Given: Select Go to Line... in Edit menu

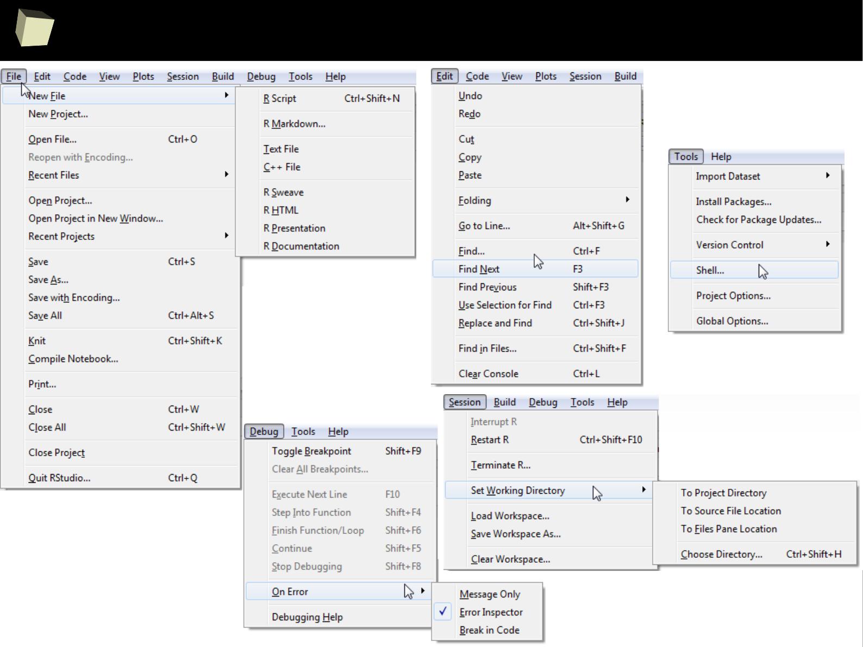Looking at the screenshot, I should point(484,226).
